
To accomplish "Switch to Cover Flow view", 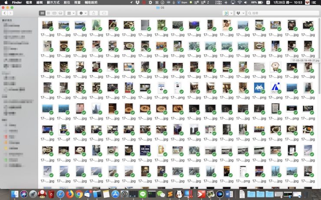I will tap(60, 13).
